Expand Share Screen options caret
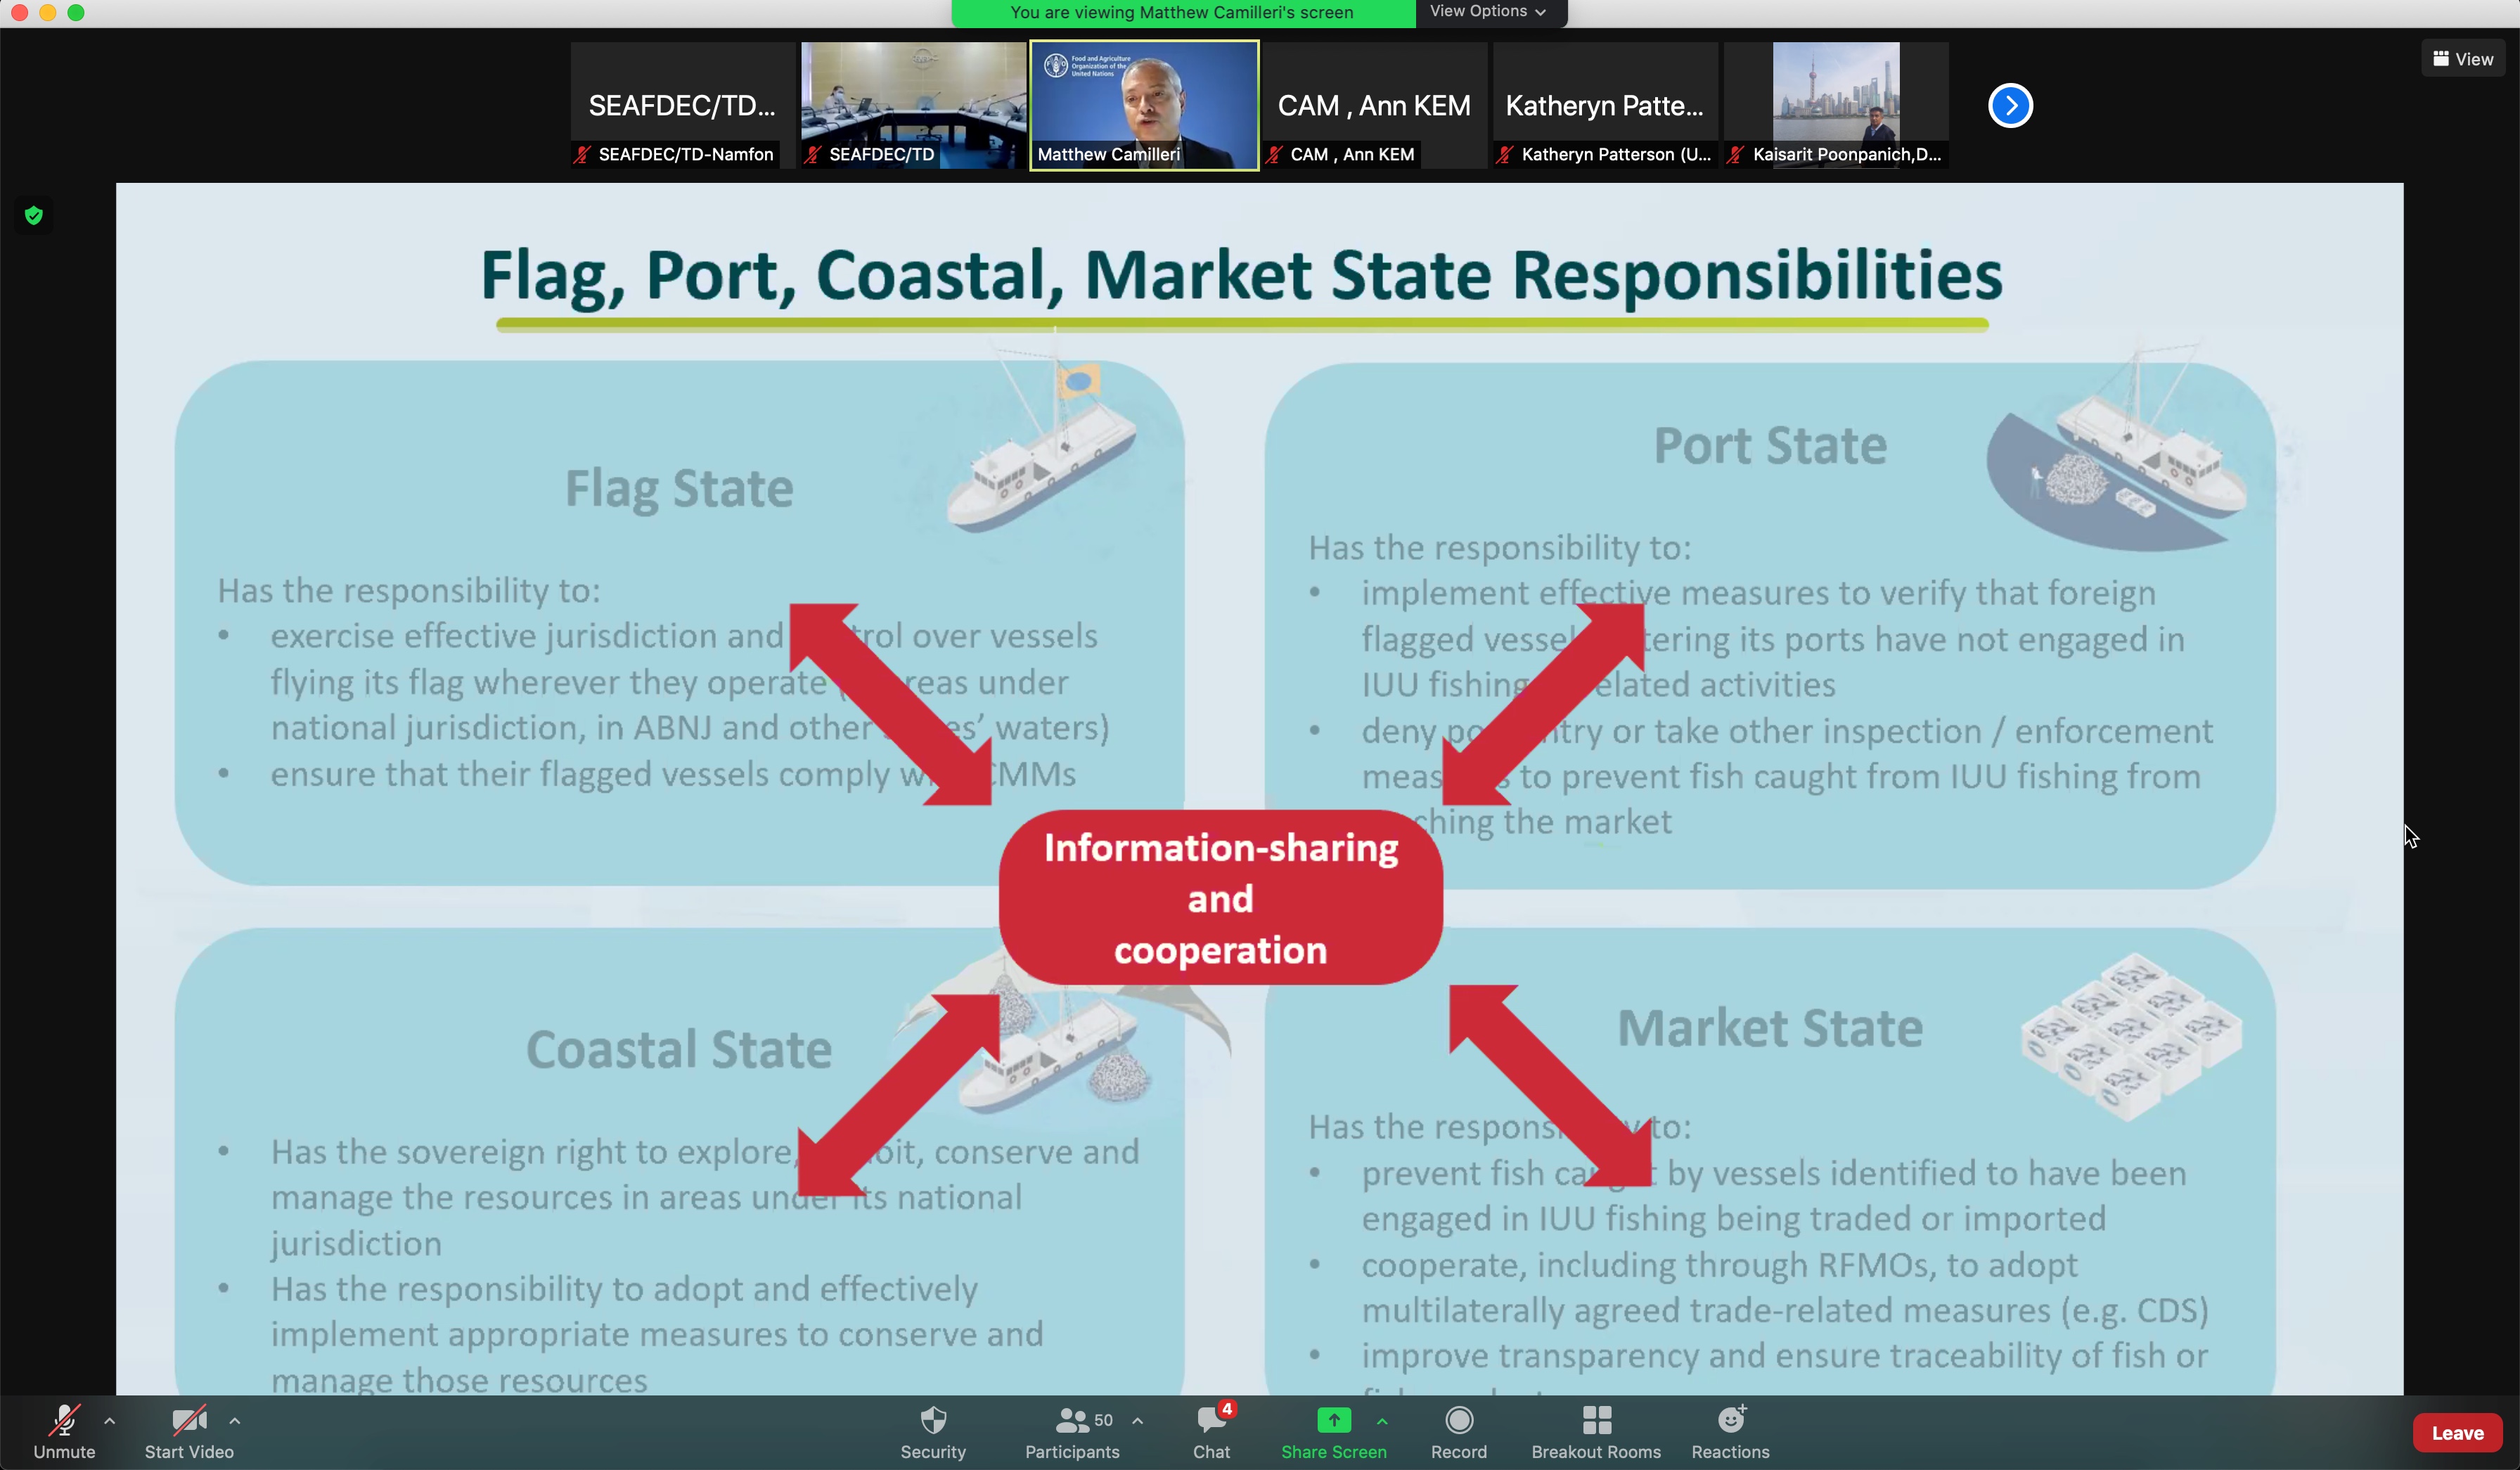Image resolution: width=2520 pixels, height=1470 pixels. click(x=1382, y=1421)
